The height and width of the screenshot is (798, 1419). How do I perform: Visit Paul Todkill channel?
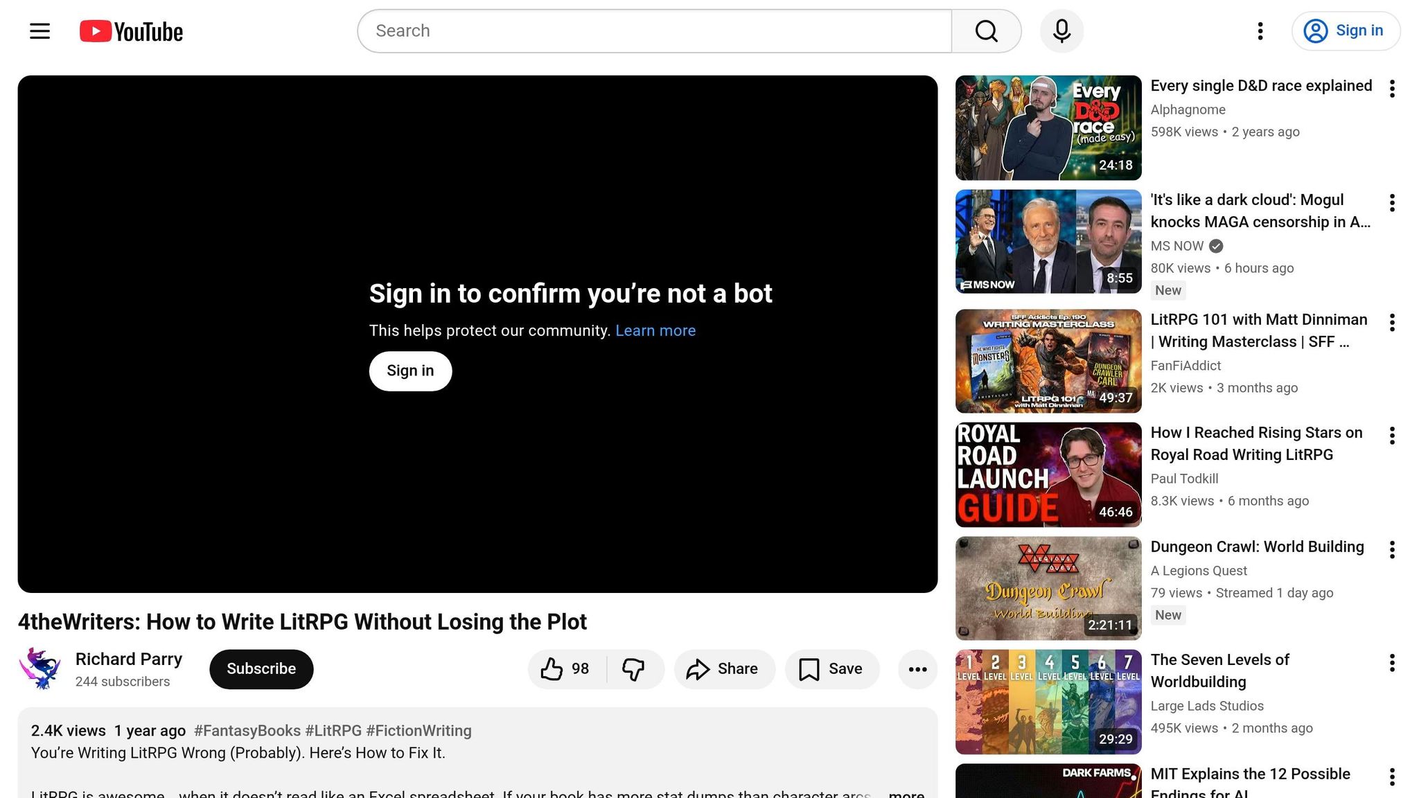[x=1184, y=479]
